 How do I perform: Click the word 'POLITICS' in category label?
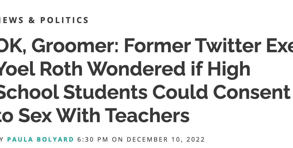65,20
